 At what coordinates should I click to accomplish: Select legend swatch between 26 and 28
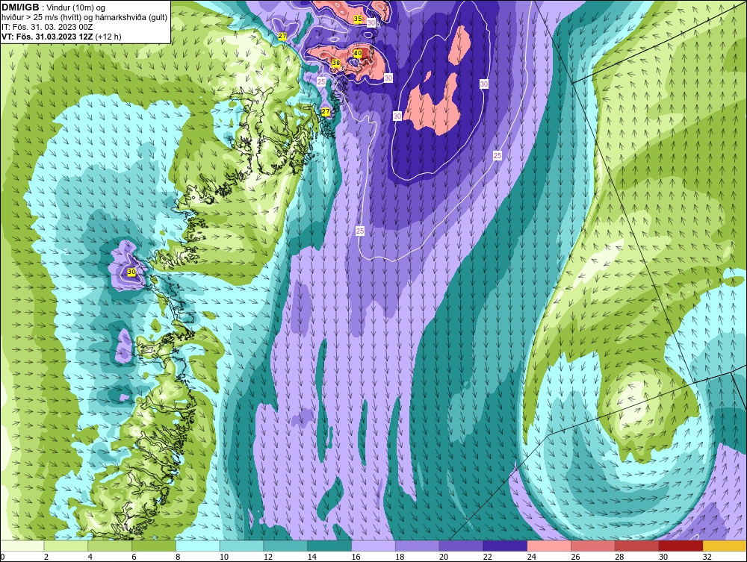pyautogui.click(x=592, y=546)
